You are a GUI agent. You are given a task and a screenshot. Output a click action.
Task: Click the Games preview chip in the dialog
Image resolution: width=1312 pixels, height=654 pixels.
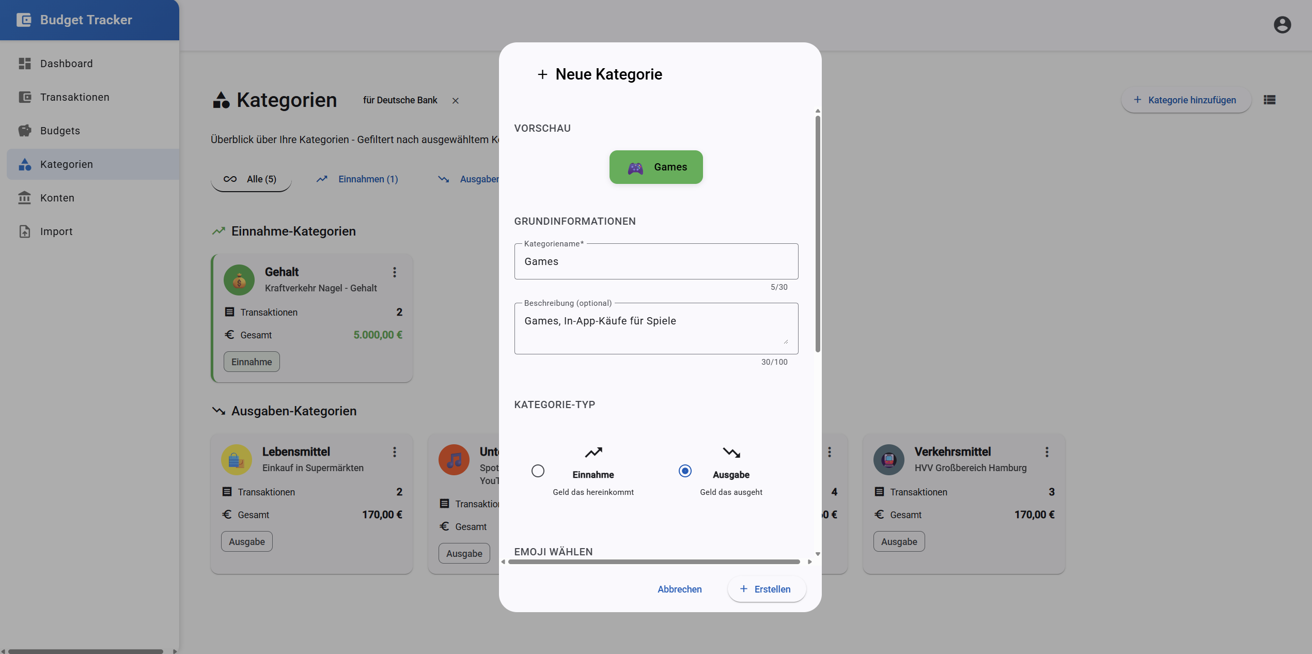(656, 167)
